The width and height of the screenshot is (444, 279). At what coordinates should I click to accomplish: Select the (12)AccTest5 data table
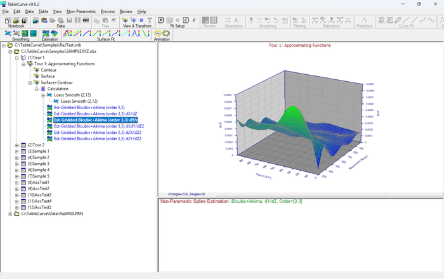pos(39,207)
